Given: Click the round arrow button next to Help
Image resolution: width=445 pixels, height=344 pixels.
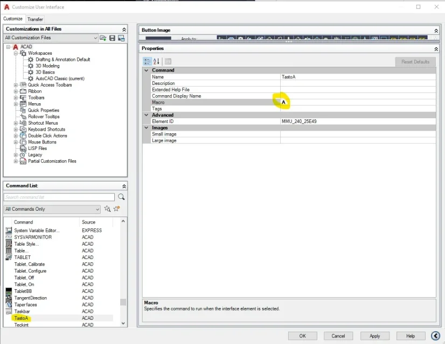Looking at the screenshot, I should pyautogui.click(x=435, y=336).
